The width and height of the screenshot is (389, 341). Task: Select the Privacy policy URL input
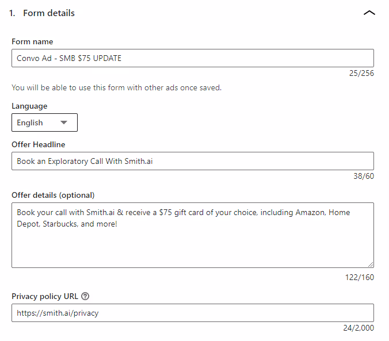[x=193, y=313]
